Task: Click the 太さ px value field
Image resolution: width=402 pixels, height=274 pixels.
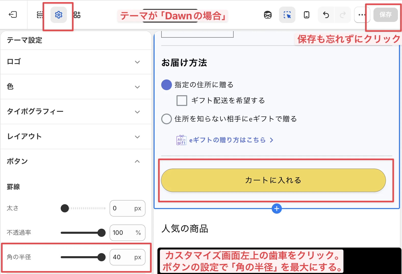Action: 128,208
